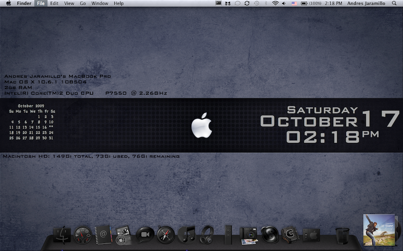This screenshot has height=251, width=403.
Task: Click 'Macintosh HD: 149Gi total' disk text
Action: click(47, 156)
